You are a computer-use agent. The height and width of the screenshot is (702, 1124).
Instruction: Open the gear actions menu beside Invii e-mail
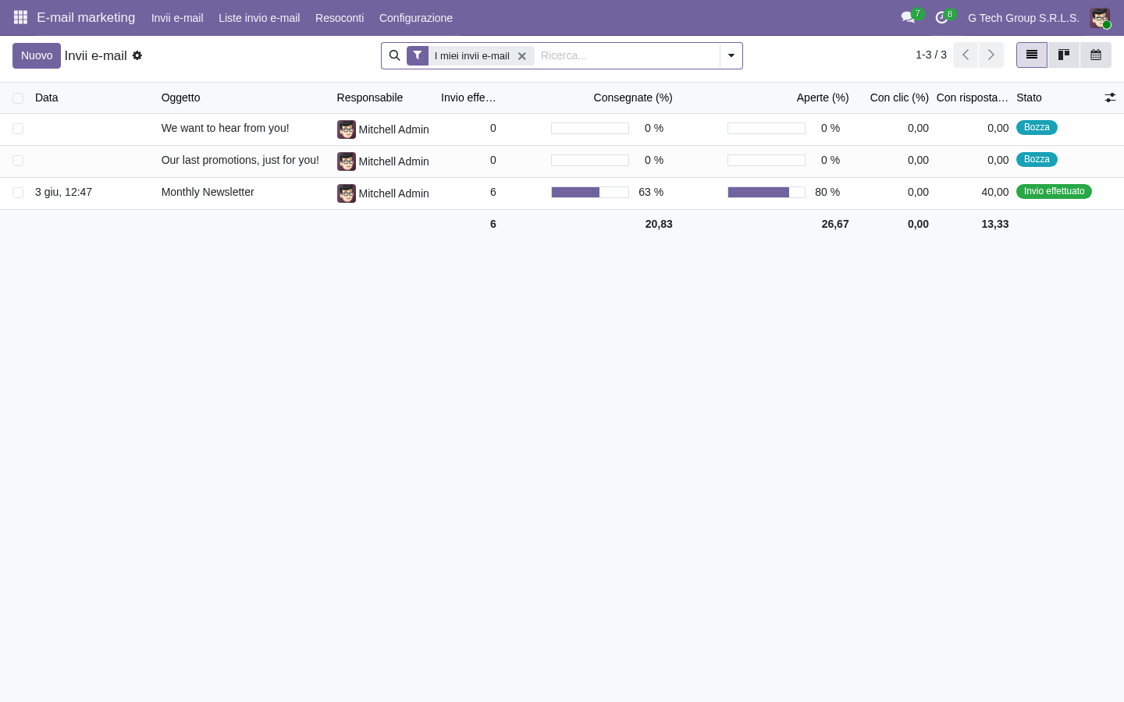pyautogui.click(x=137, y=55)
